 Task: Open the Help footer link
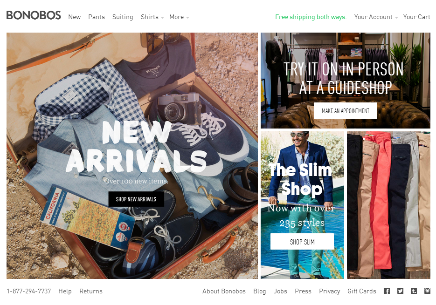click(65, 291)
